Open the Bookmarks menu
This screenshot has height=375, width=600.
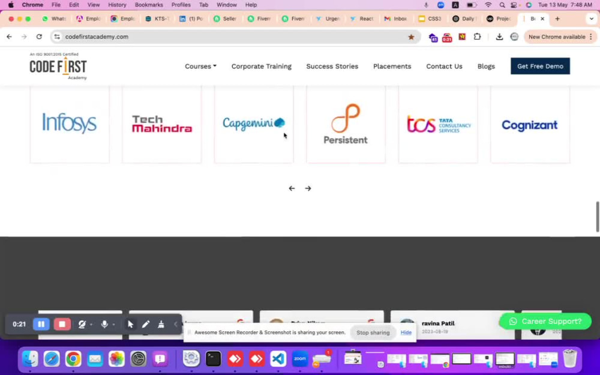click(149, 5)
